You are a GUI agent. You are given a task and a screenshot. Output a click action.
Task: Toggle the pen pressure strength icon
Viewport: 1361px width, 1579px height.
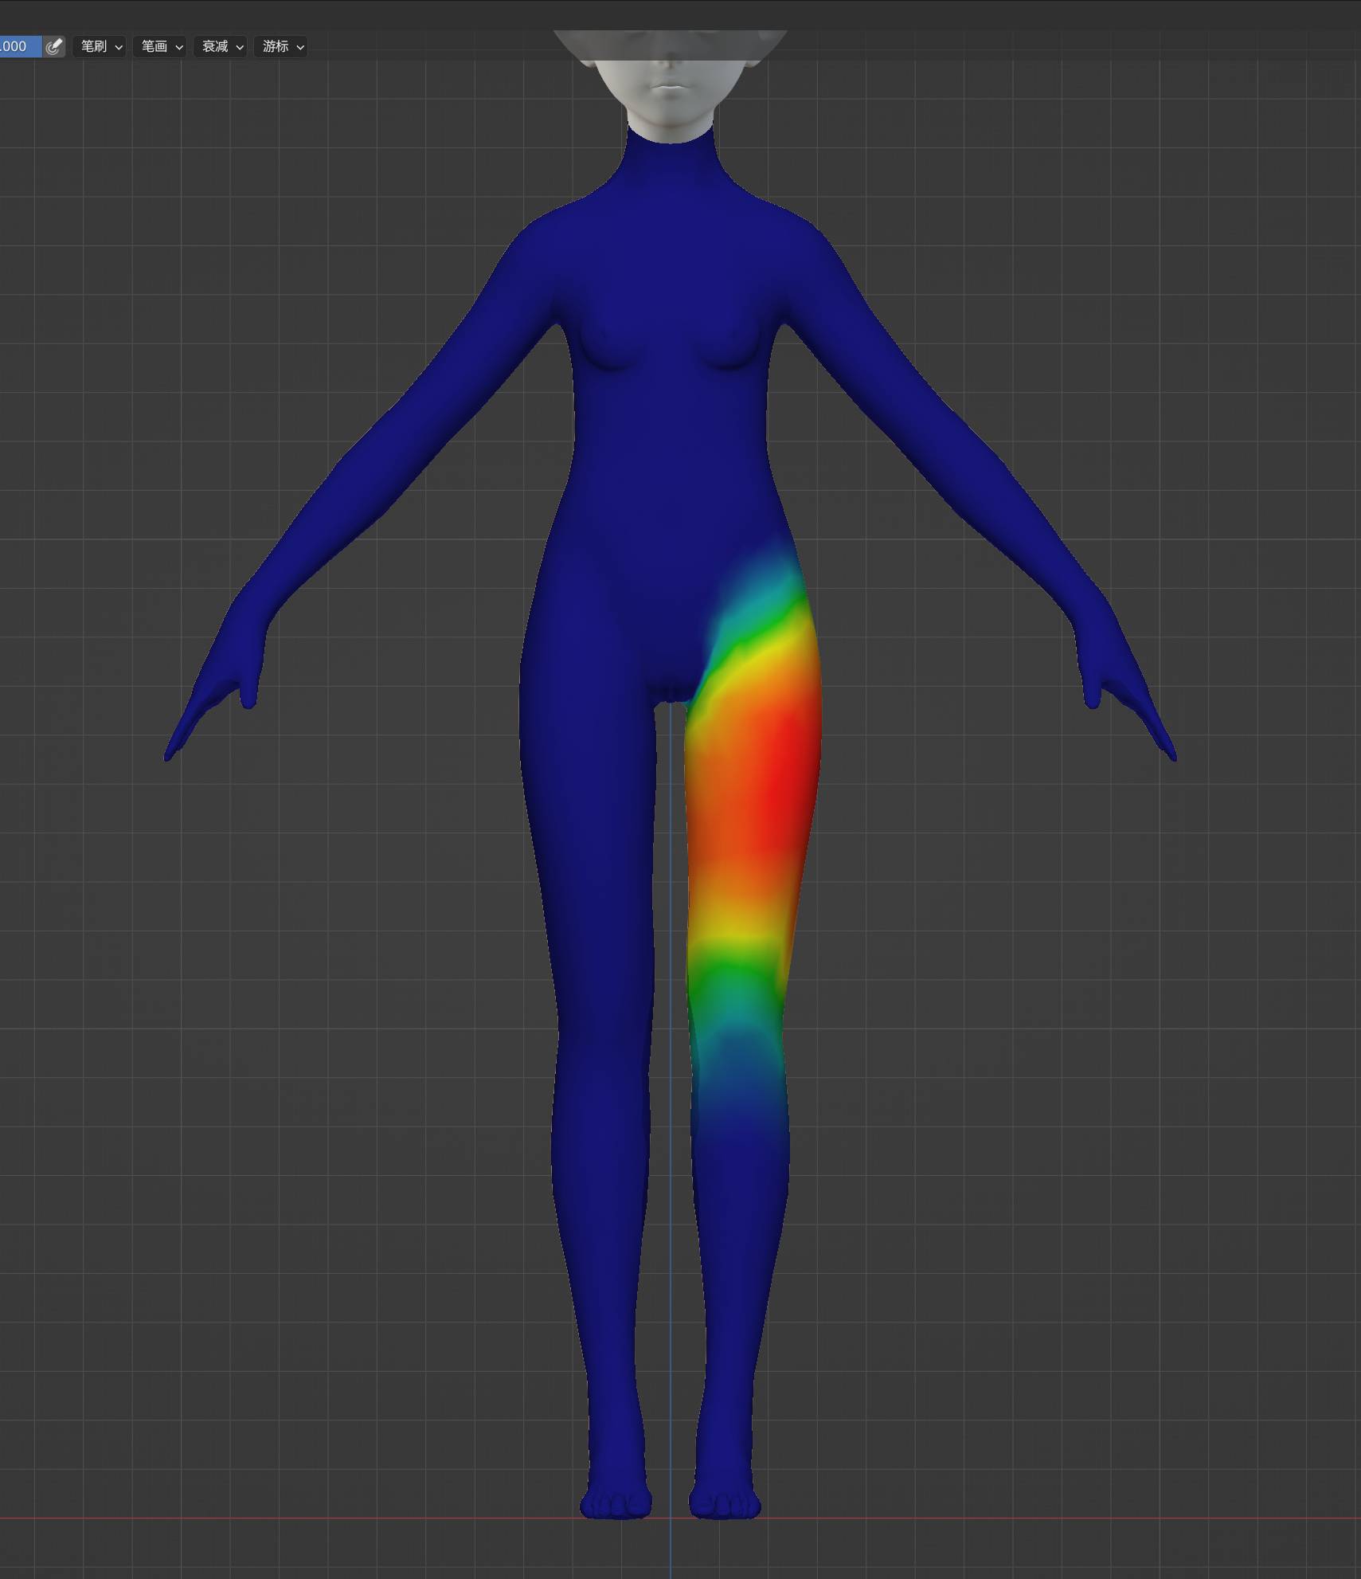53,47
